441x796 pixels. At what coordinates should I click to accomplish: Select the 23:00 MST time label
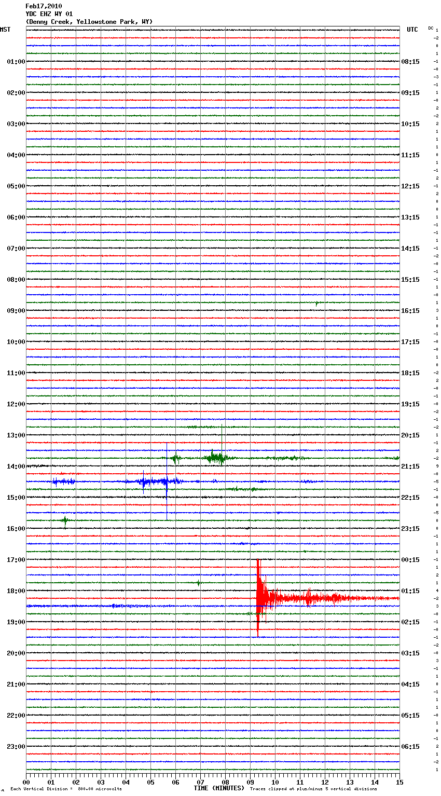16,747
